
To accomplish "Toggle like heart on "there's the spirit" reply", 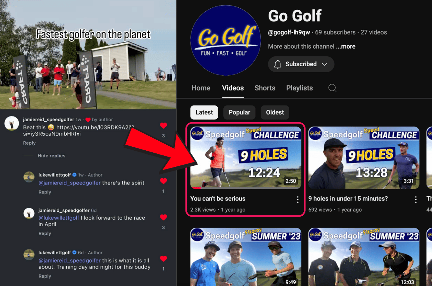I will pos(163,181).
